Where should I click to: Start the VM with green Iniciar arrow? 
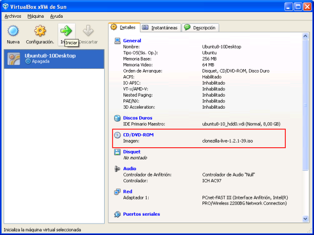tap(66, 31)
